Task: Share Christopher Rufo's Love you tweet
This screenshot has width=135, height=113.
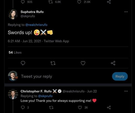Action: tap(109, 108)
